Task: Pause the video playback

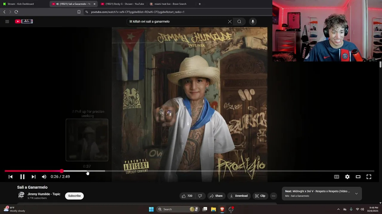Action: 22,177
